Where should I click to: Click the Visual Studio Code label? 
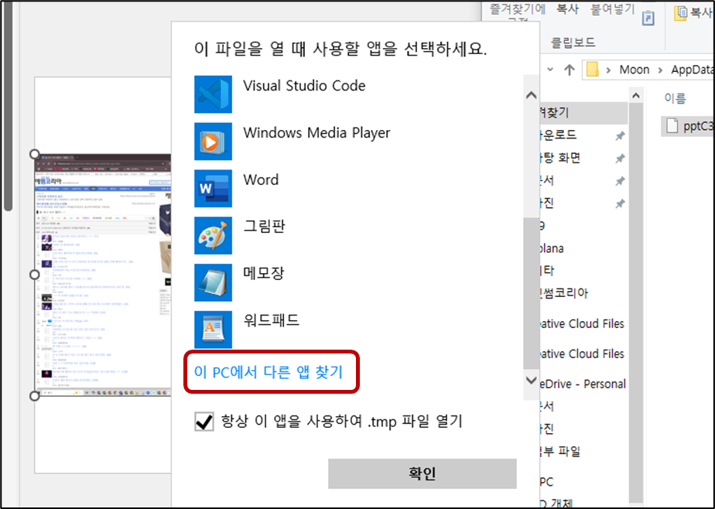click(x=304, y=86)
